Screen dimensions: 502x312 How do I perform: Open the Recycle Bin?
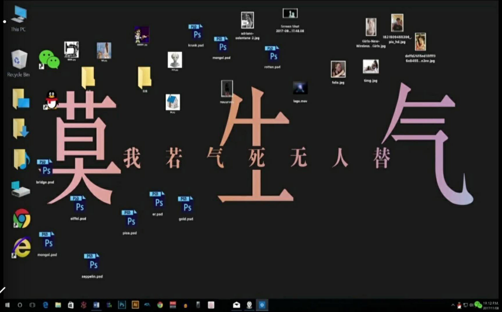point(19,64)
